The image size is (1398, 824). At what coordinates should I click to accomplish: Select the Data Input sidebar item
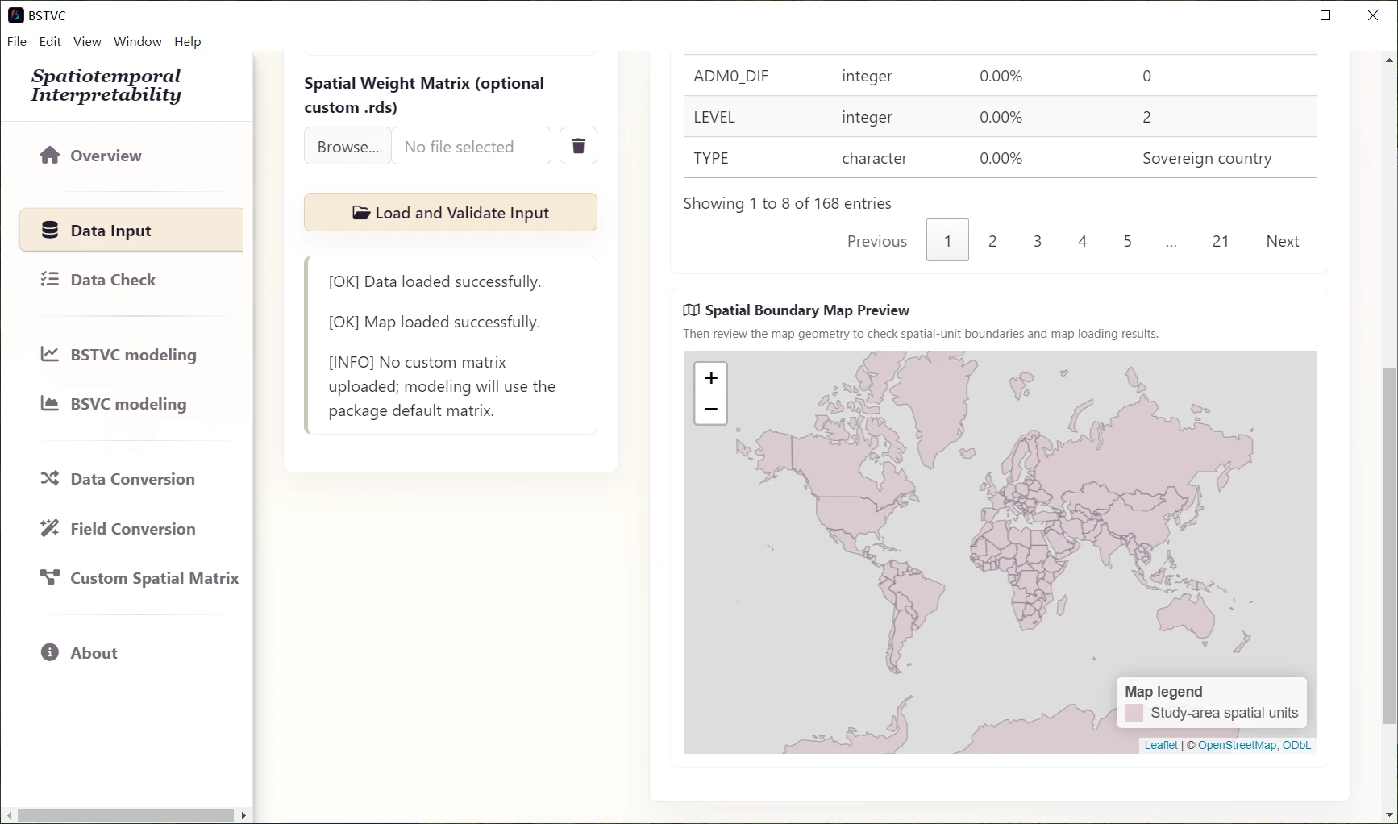click(131, 231)
